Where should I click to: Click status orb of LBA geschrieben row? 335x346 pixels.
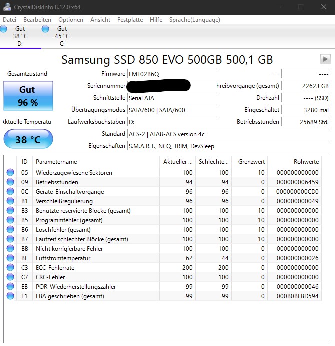10,296
